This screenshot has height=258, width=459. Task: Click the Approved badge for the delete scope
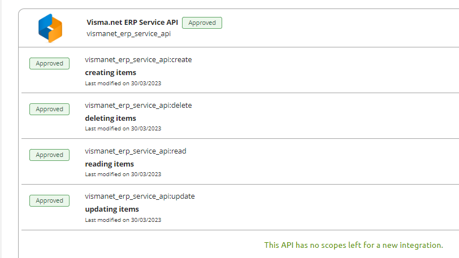pyautogui.click(x=50, y=109)
